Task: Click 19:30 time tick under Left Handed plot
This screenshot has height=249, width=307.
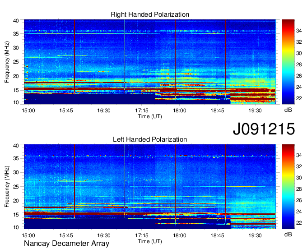Action: 255,235
